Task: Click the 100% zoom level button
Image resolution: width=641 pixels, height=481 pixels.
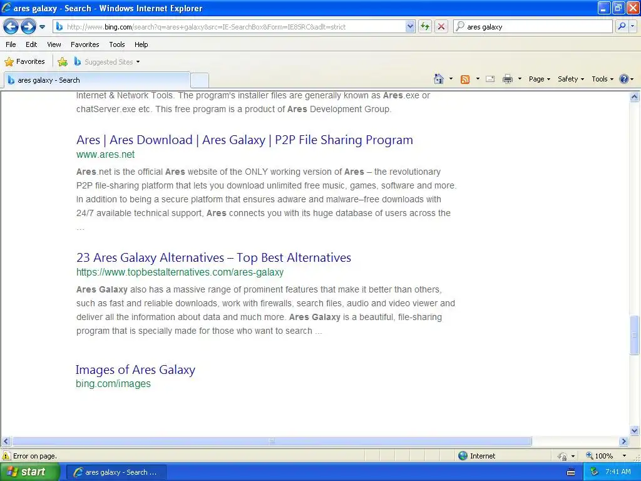Action: click(600, 456)
